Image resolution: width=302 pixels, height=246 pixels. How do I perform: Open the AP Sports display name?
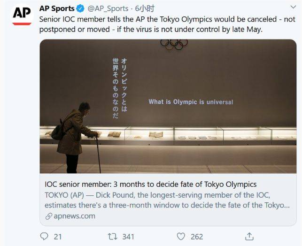[57, 8]
